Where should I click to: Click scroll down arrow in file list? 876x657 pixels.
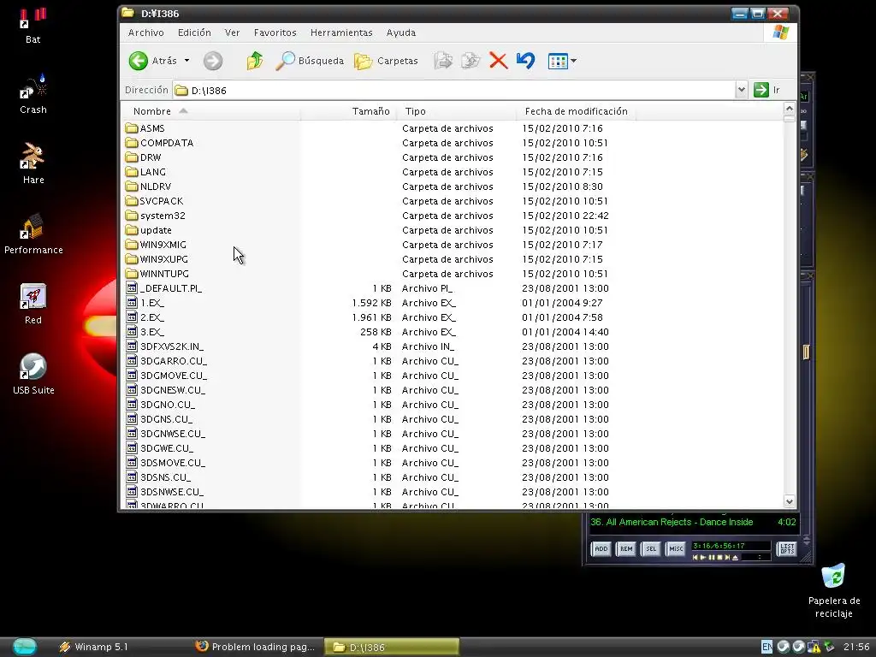point(790,501)
